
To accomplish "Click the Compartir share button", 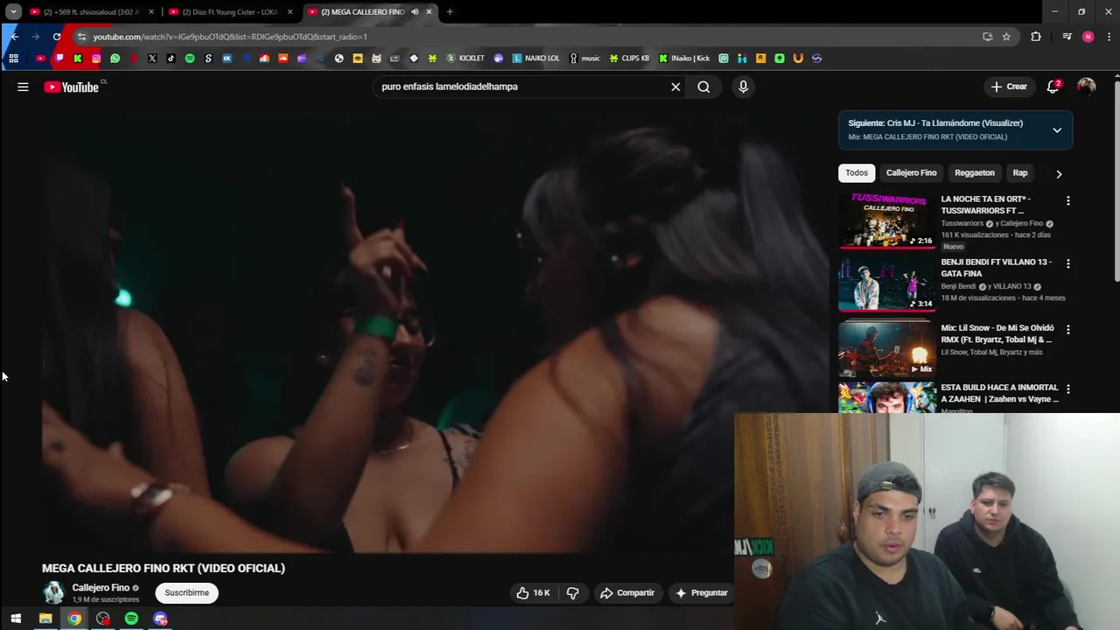I will coord(627,592).
